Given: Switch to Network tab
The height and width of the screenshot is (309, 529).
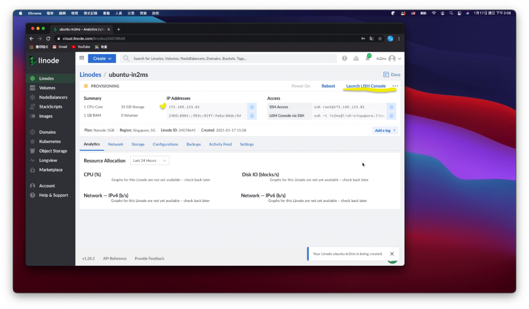Looking at the screenshot, I should click(116, 144).
